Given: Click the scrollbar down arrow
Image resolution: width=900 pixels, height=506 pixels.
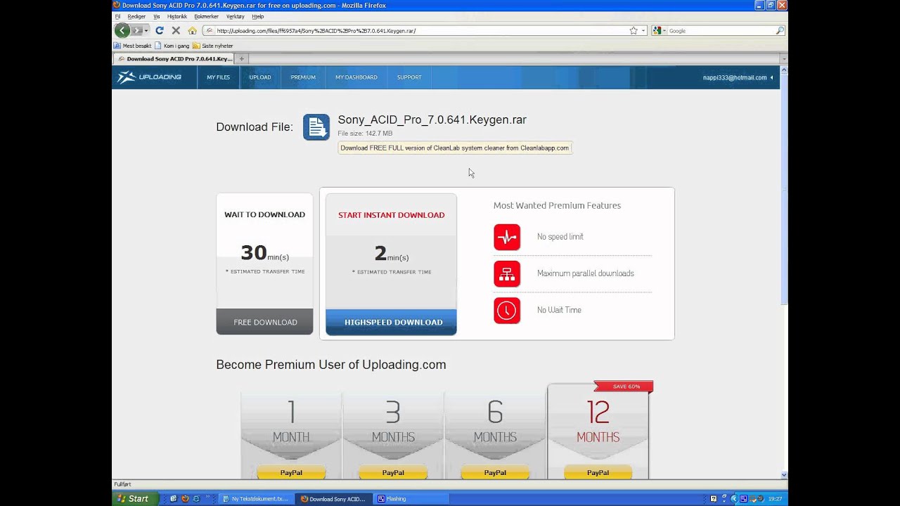Looking at the screenshot, I should [783, 475].
